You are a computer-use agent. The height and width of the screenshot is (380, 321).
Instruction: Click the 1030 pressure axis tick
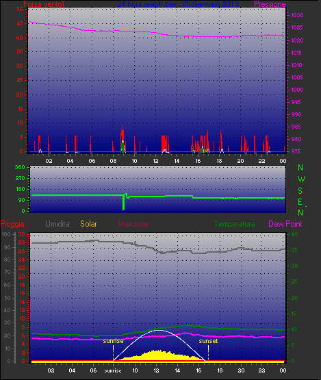297,15
